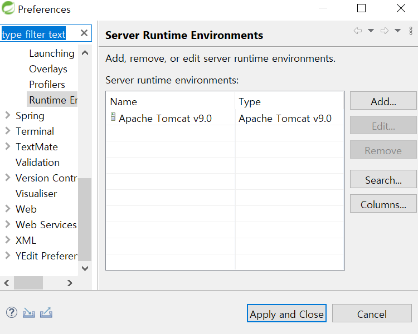Image resolution: width=418 pixels, height=334 pixels.
Task: Select the Apache Tomcat v9.0 name row
Action: click(x=171, y=119)
